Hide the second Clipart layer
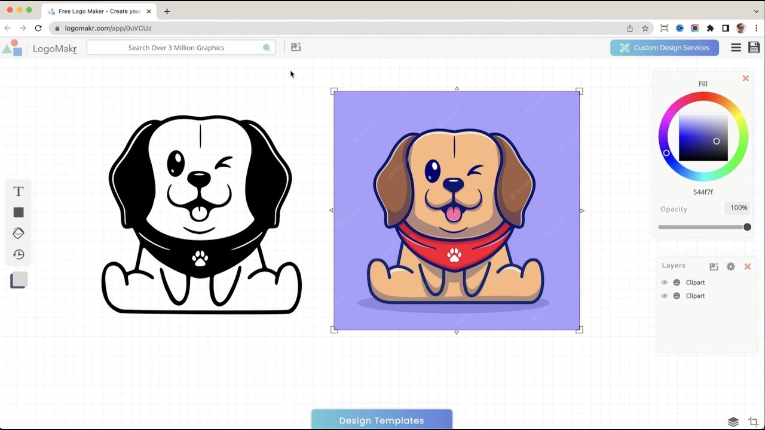The image size is (765, 430). pyautogui.click(x=664, y=296)
